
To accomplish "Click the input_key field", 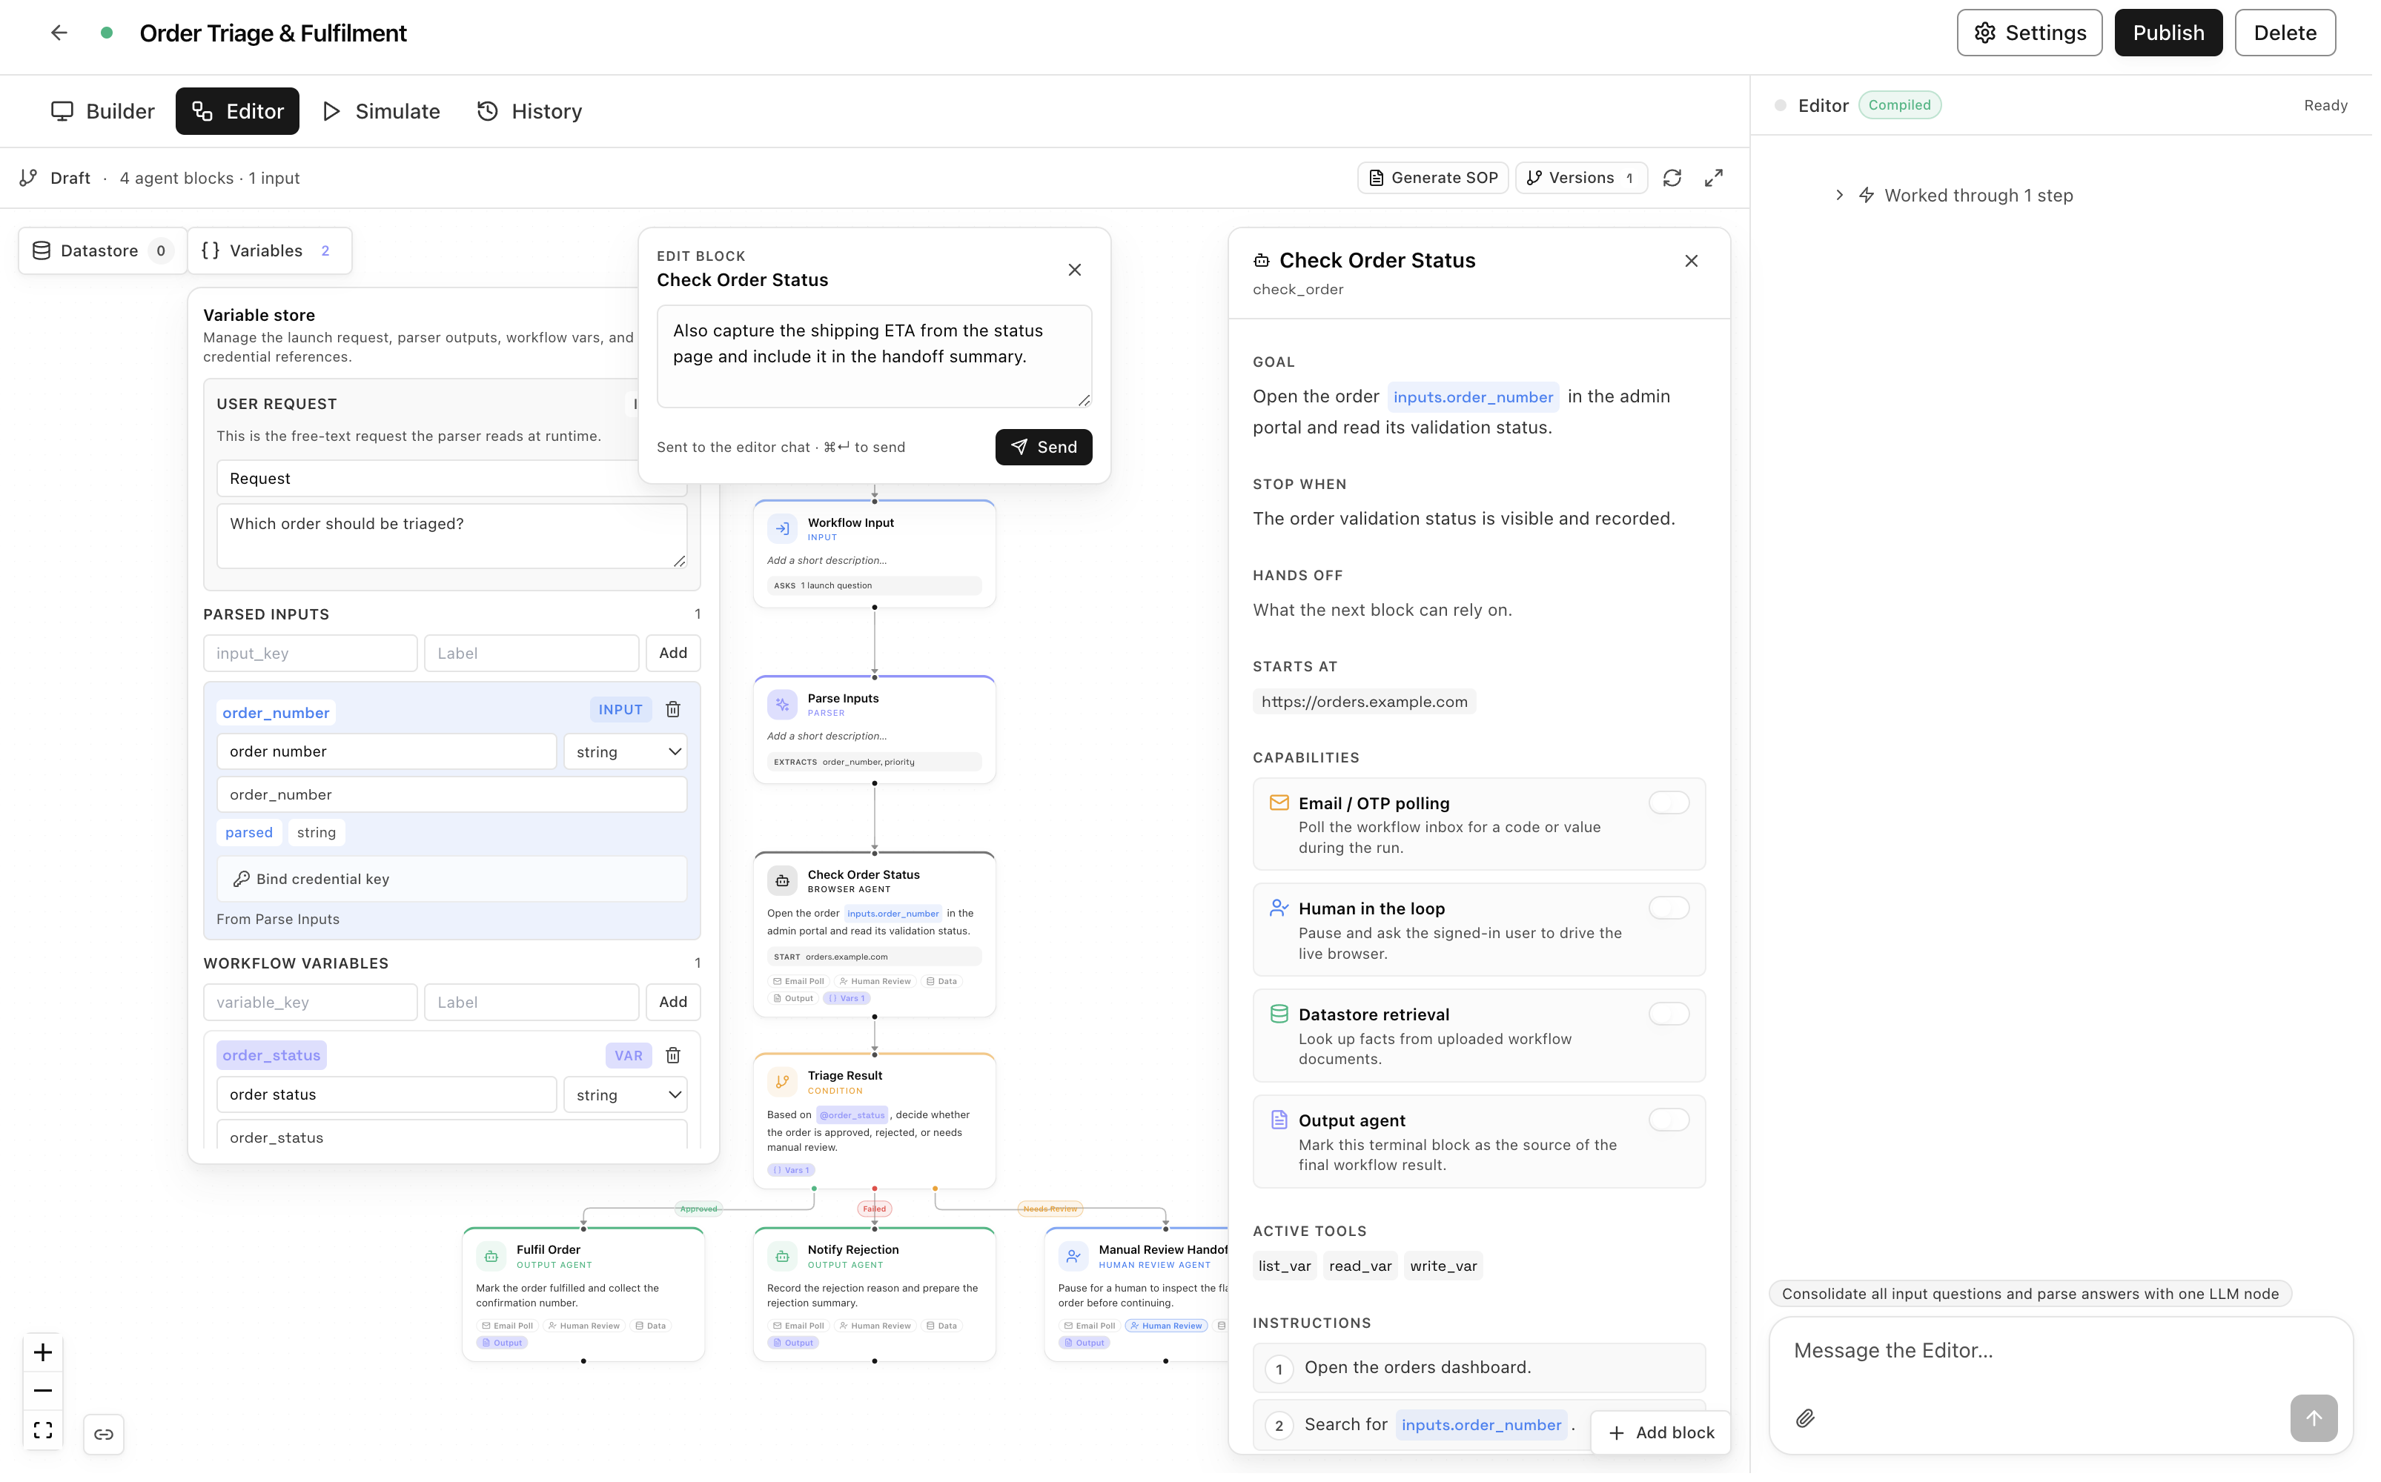I will click(x=312, y=656).
